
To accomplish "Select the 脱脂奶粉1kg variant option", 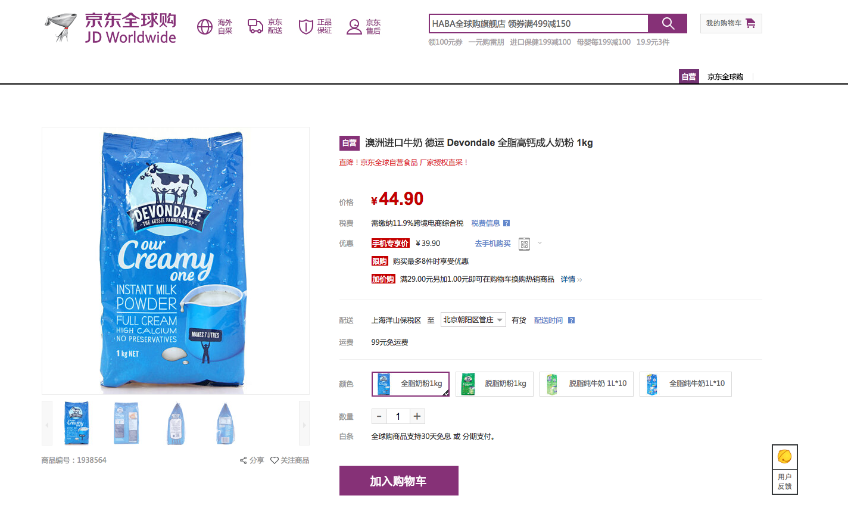I will point(494,384).
